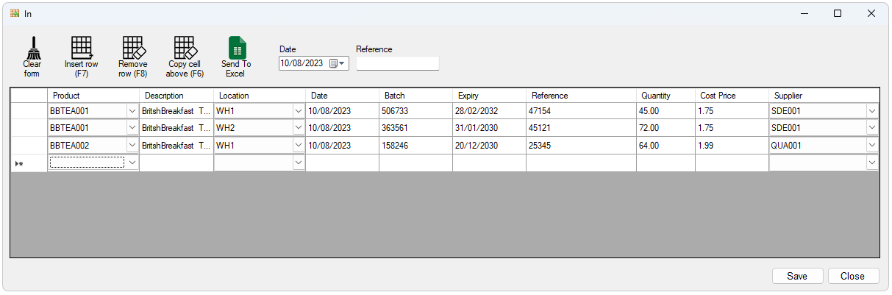Expand Product dropdown for BBTEA002 row
Image resolution: width=892 pixels, height=295 pixels.
(132, 146)
